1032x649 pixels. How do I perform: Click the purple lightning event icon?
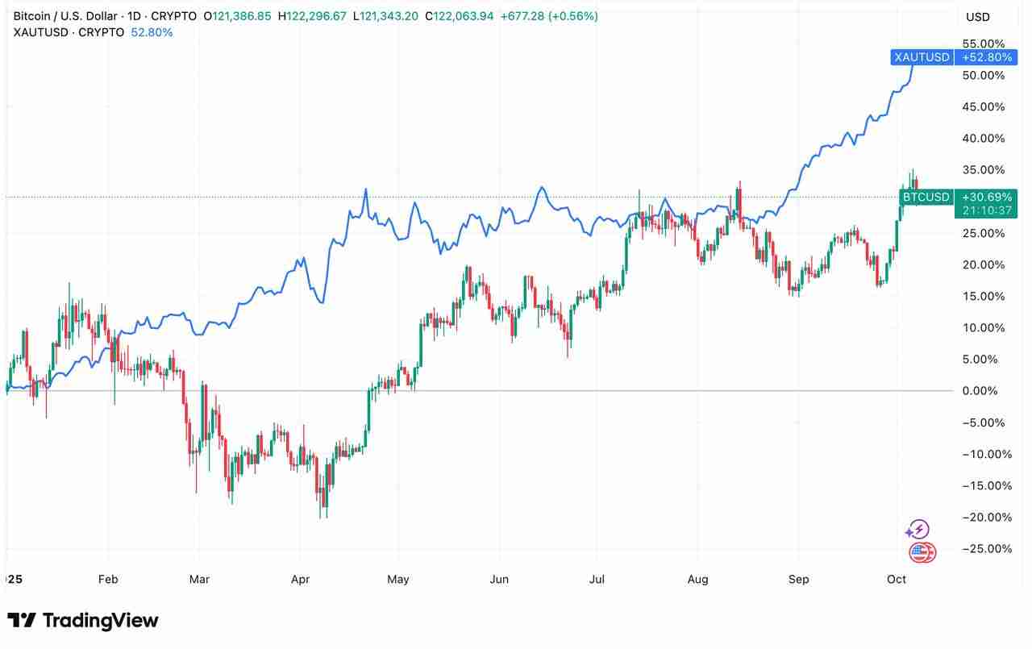[x=918, y=530]
